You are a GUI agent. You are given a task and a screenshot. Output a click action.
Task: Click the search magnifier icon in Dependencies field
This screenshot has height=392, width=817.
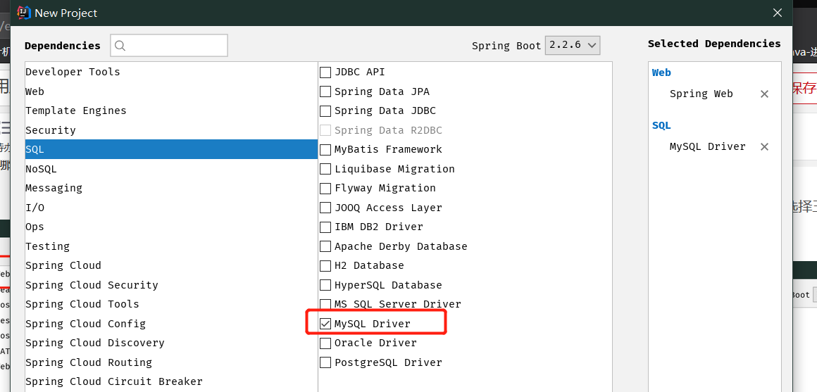pyautogui.click(x=120, y=46)
